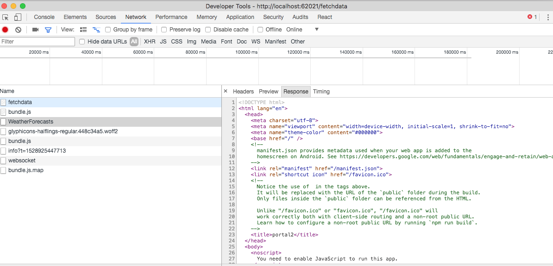Switch to the React tab
Image resolution: width=553 pixels, height=266 pixels.
pos(325,17)
